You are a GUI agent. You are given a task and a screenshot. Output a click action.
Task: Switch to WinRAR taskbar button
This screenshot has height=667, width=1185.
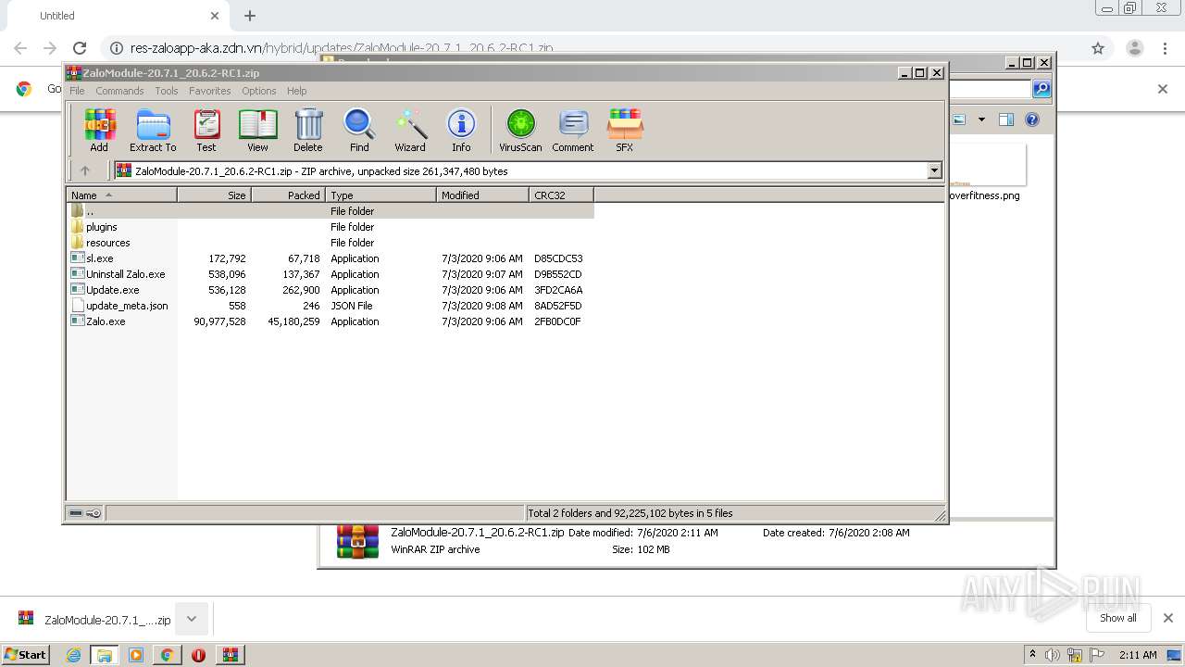point(230,655)
